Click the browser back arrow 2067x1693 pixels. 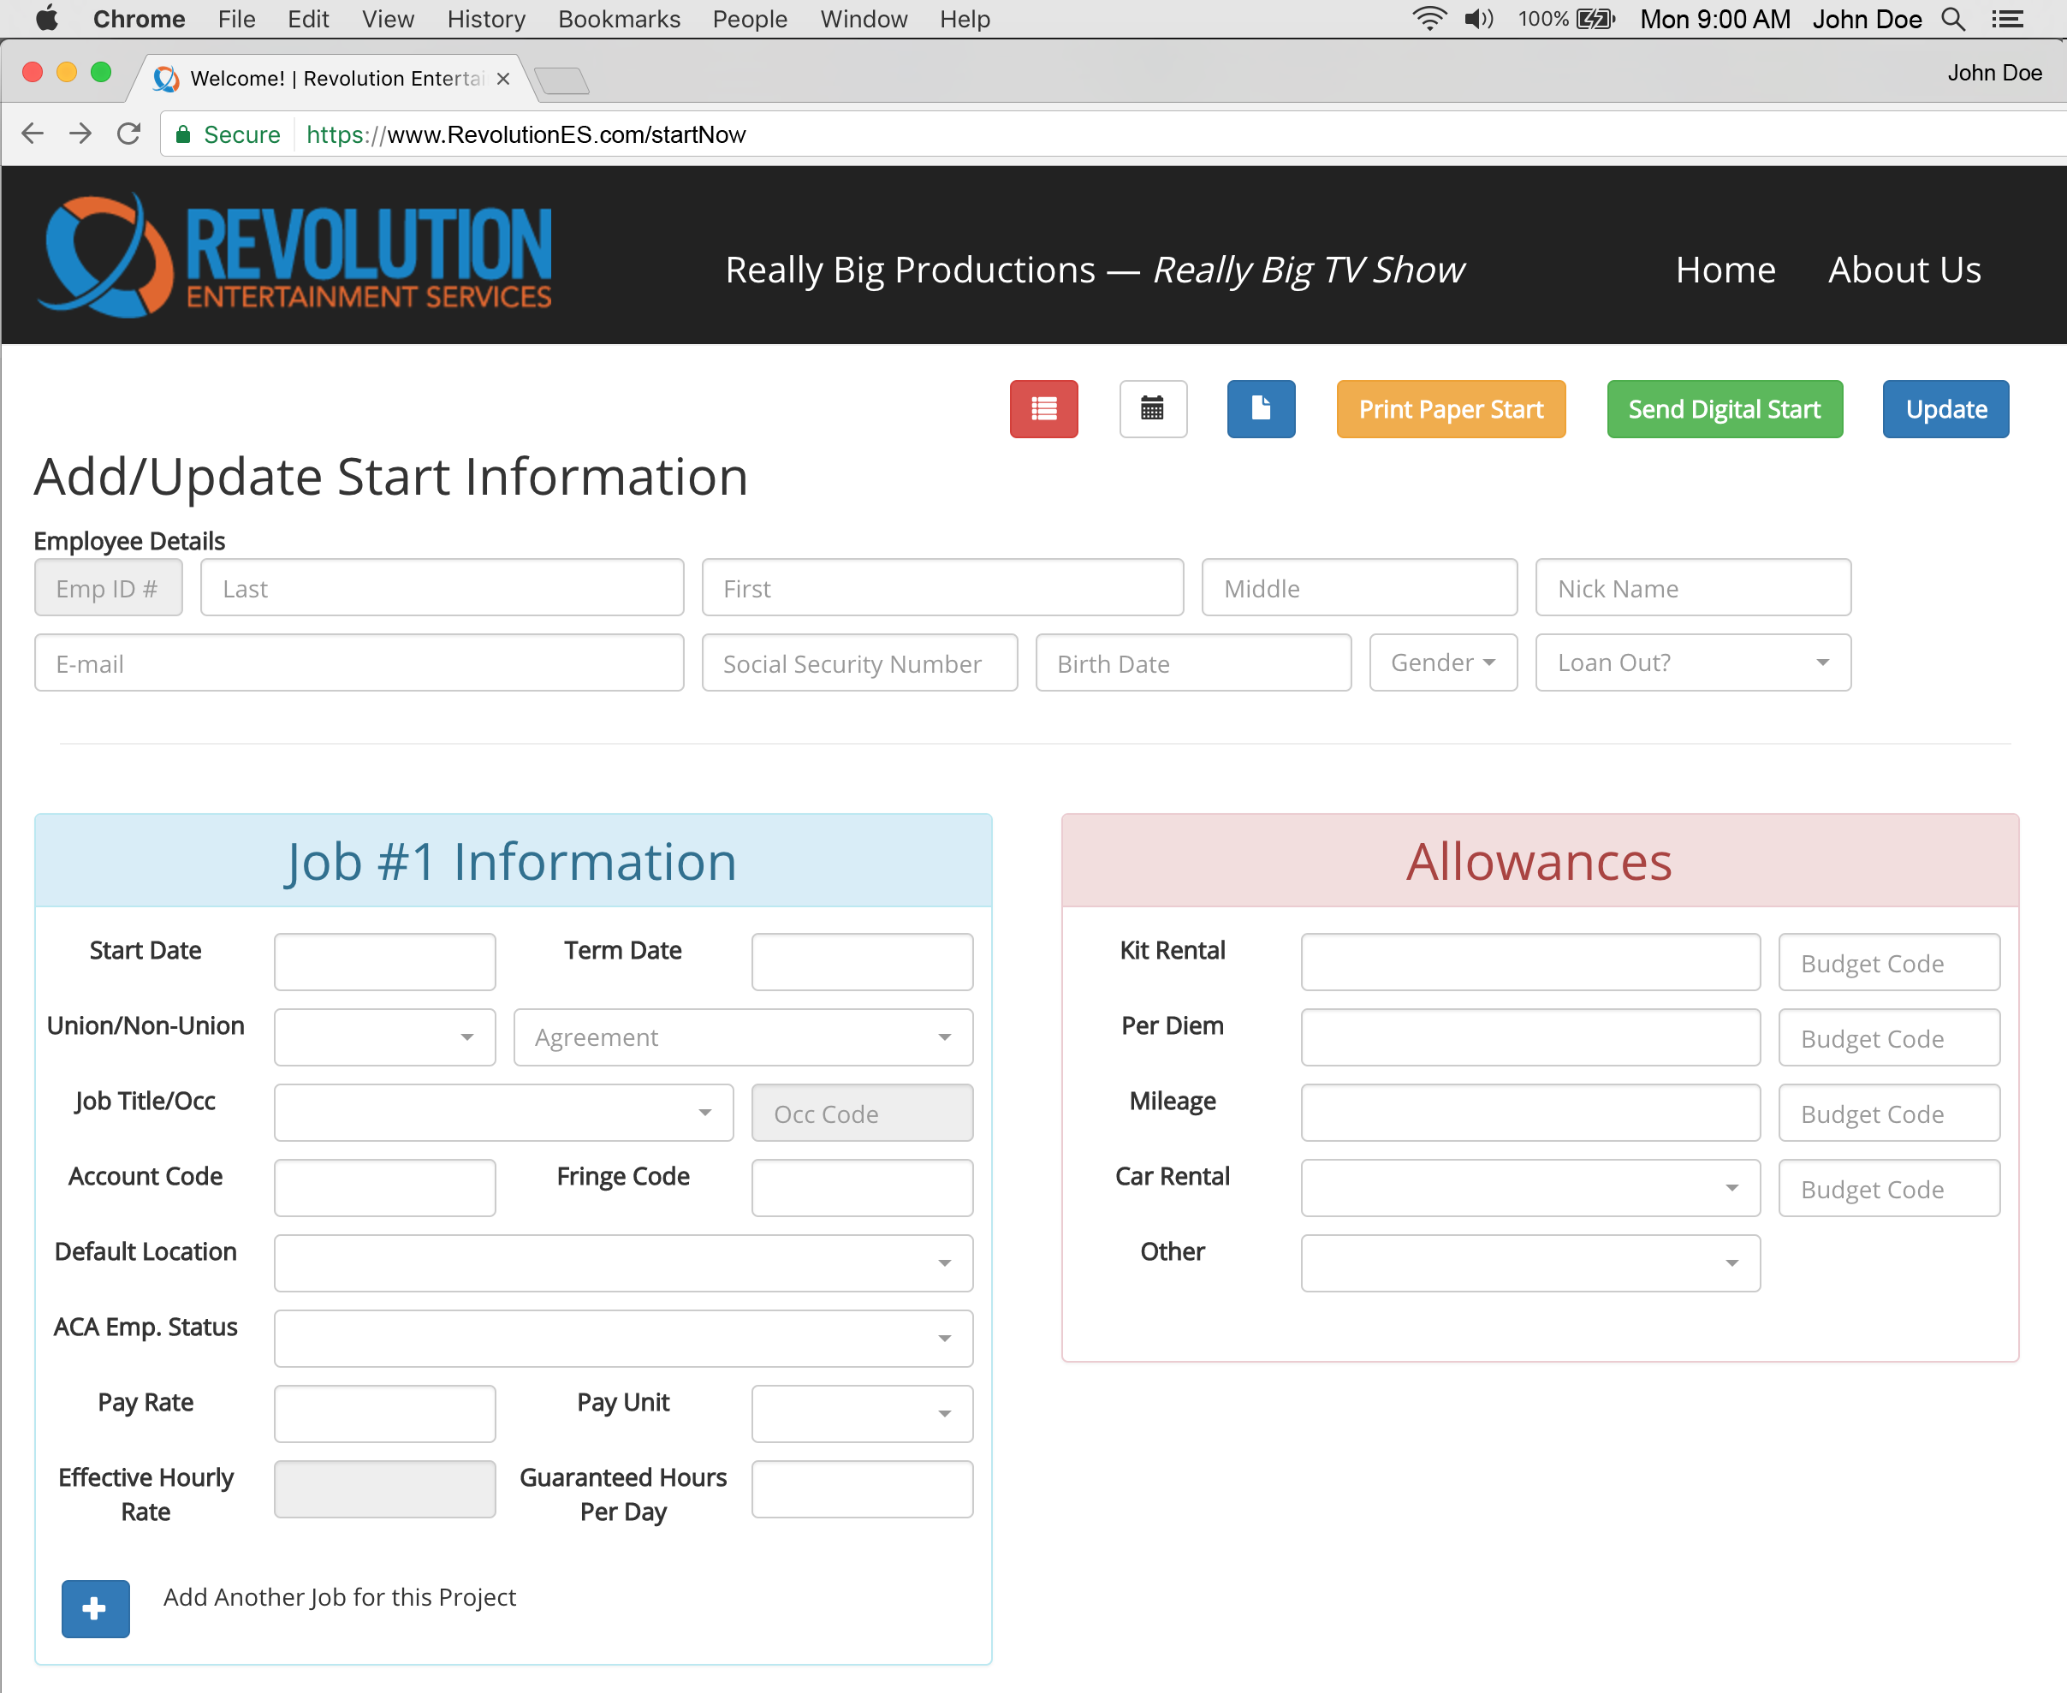pyautogui.click(x=33, y=134)
